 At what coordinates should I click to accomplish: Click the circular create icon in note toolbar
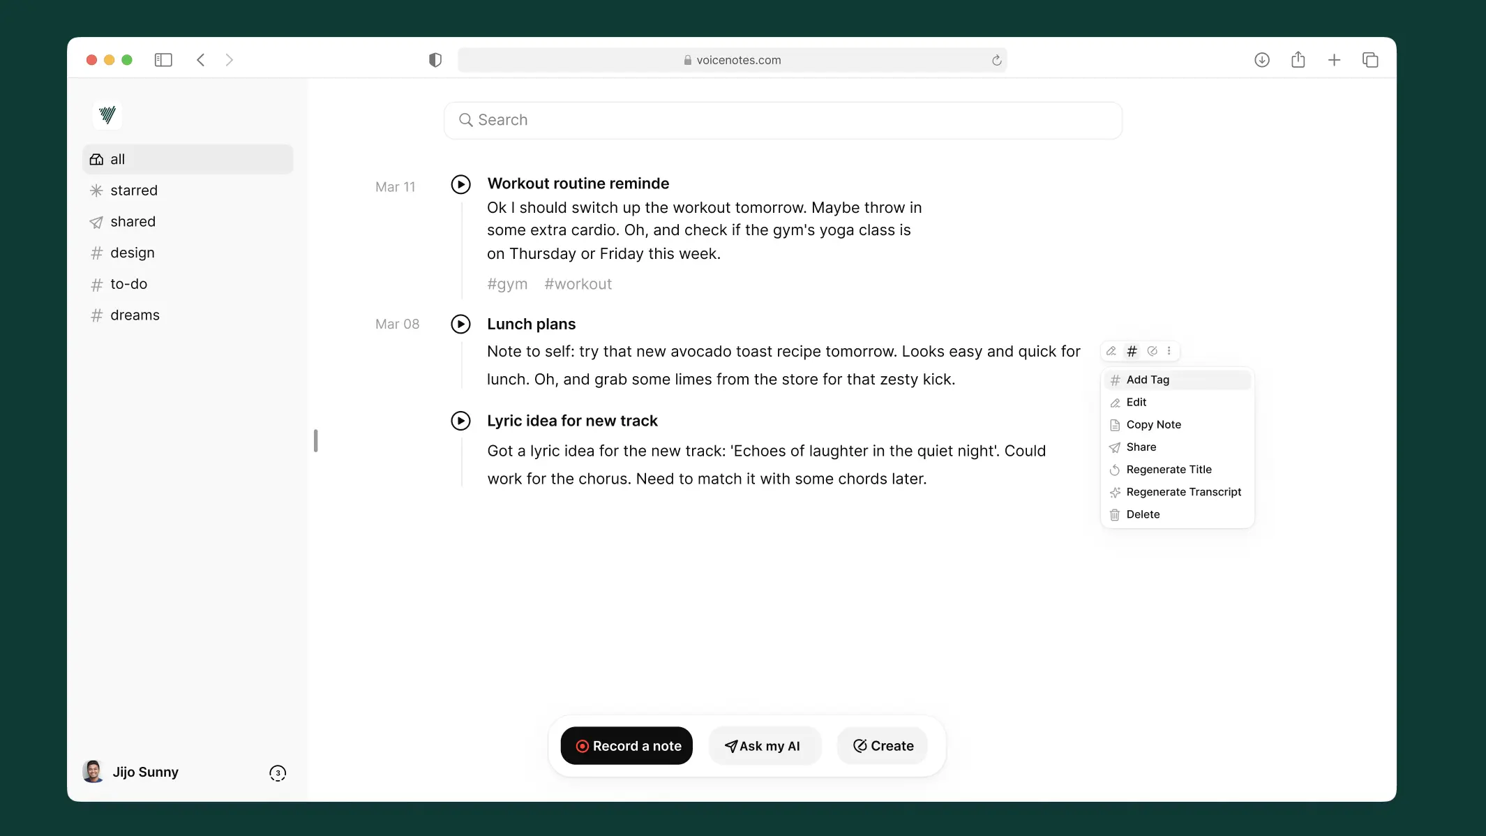[x=1153, y=351]
